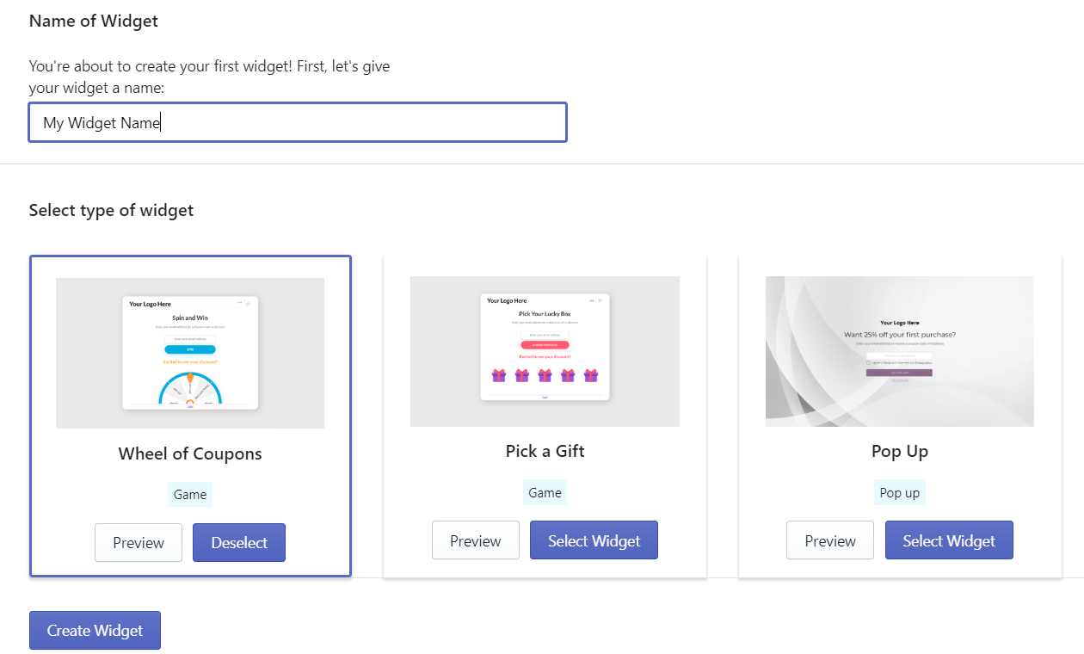Preview the Pop Up widget
Image resolution: width=1084 pixels, height=654 pixels.
[x=830, y=540]
